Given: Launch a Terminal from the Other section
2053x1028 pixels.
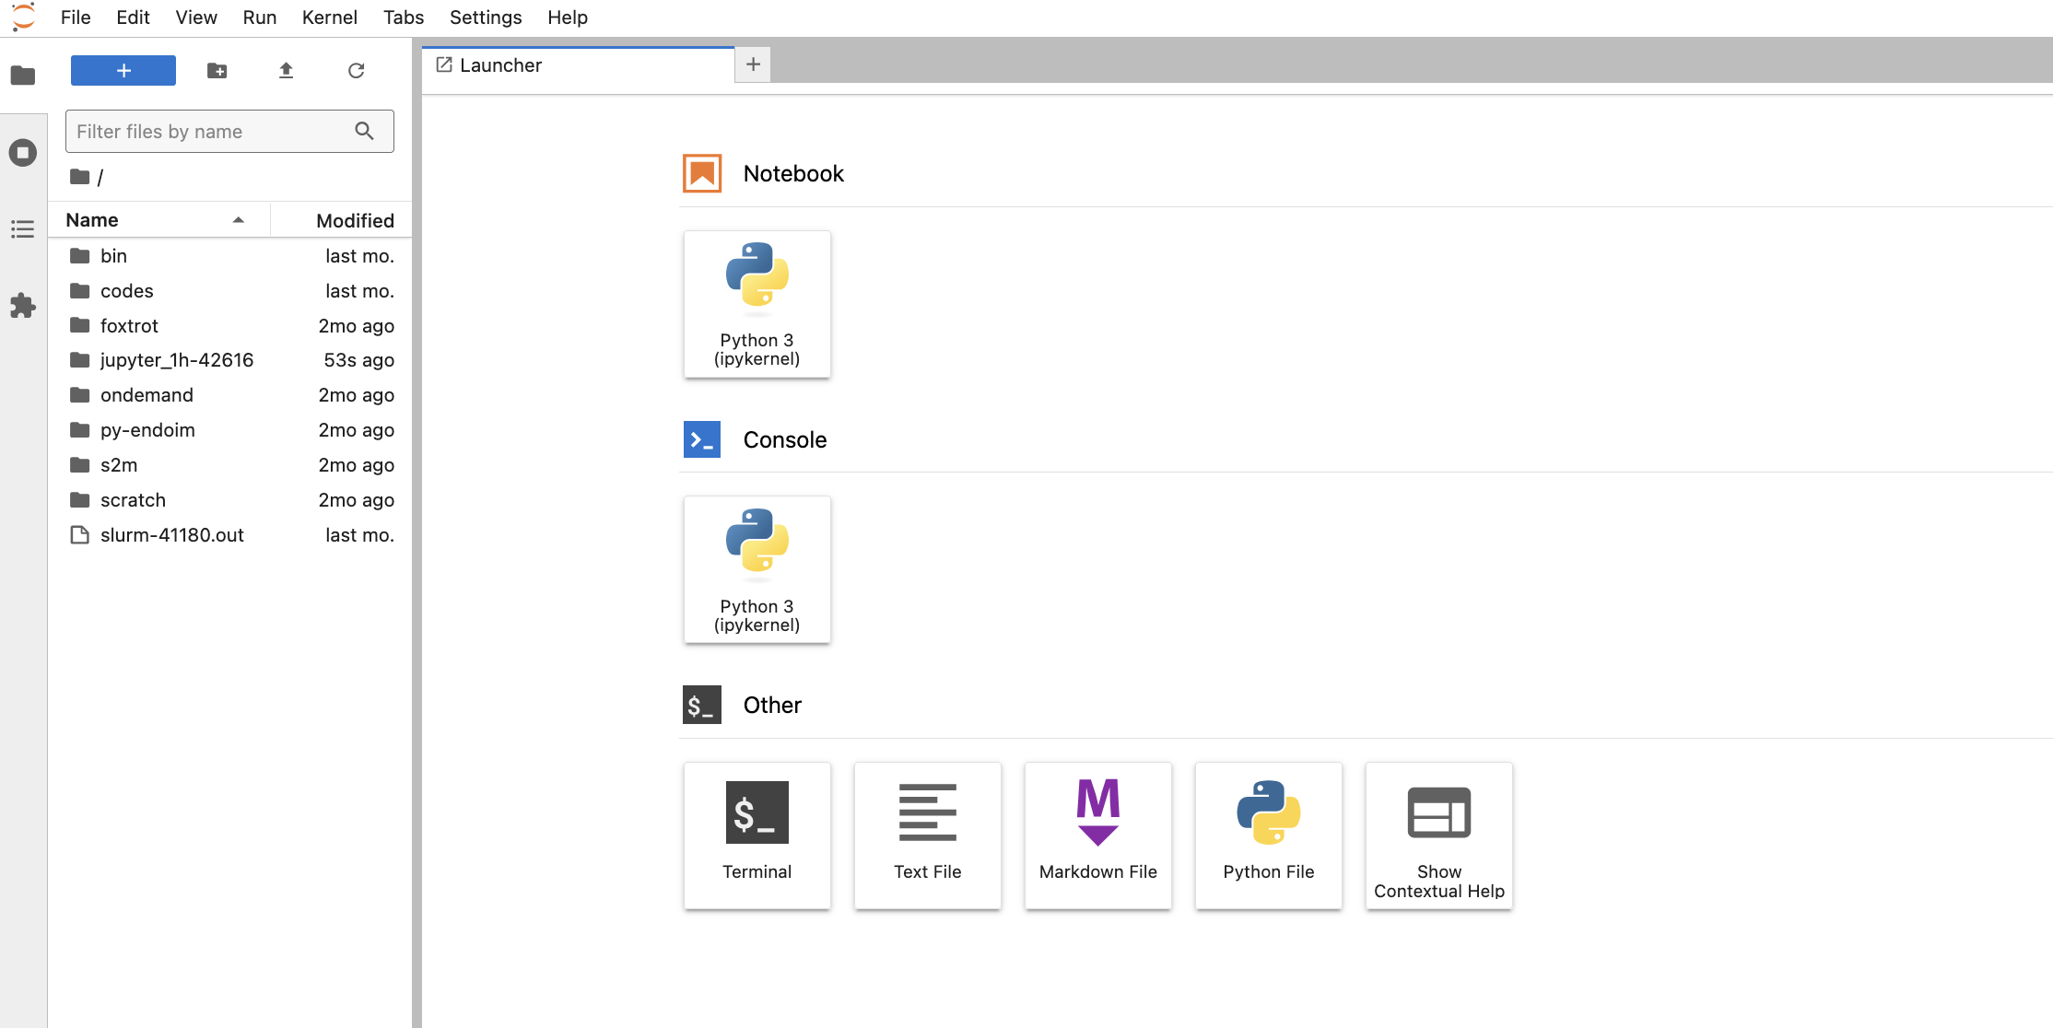Looking at the screenshot, I should [x=757, y=835].
